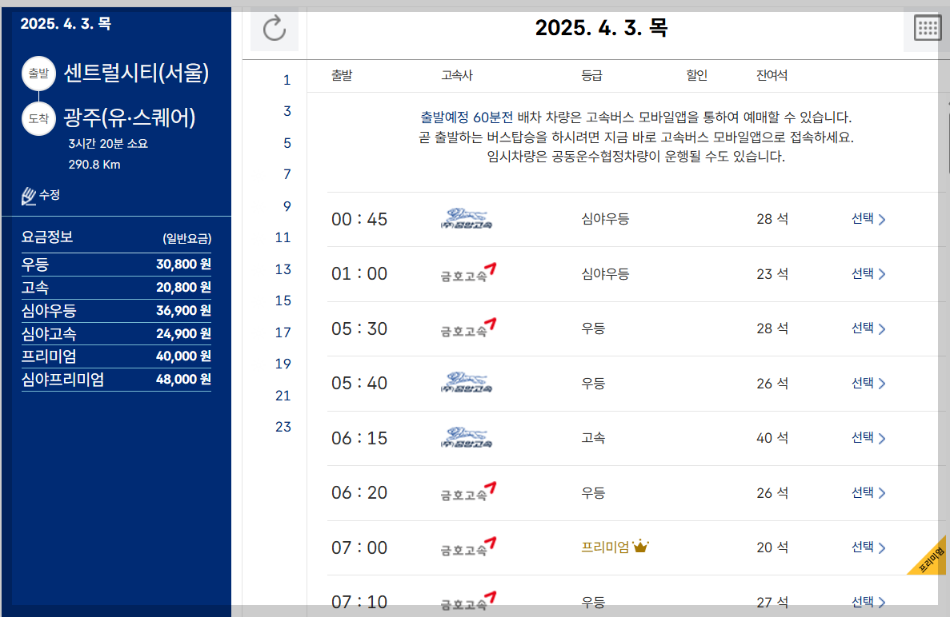Click the right-side scrollbar track
The height and width of the screenshot is (617, 950).
(x=946, y=320)
